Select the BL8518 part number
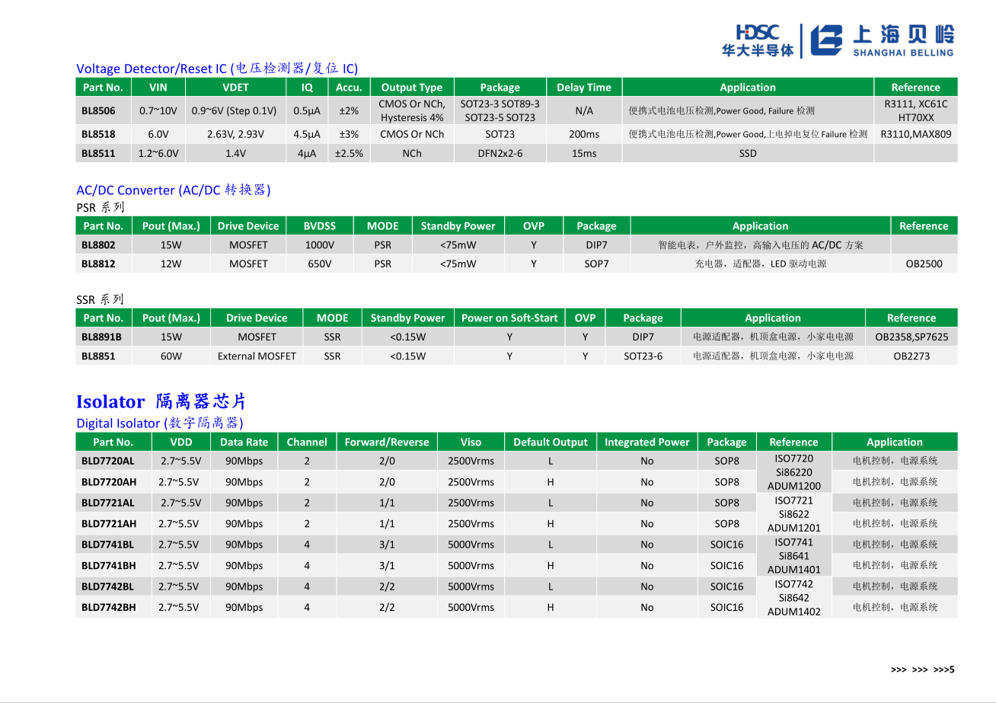Viewport: 996px width, 703px height. click(x=99, y=134)
